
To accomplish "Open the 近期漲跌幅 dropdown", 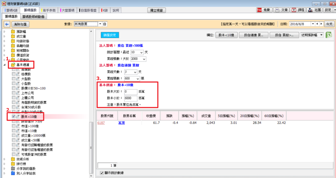I will 321,35.
